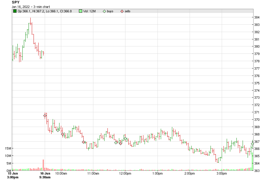Screen dimensions: 265x181
Task: Click the 370 price axis label
Action: pos(257,119)
